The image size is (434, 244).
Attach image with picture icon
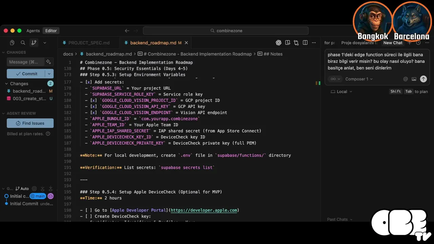coord(414,79)
